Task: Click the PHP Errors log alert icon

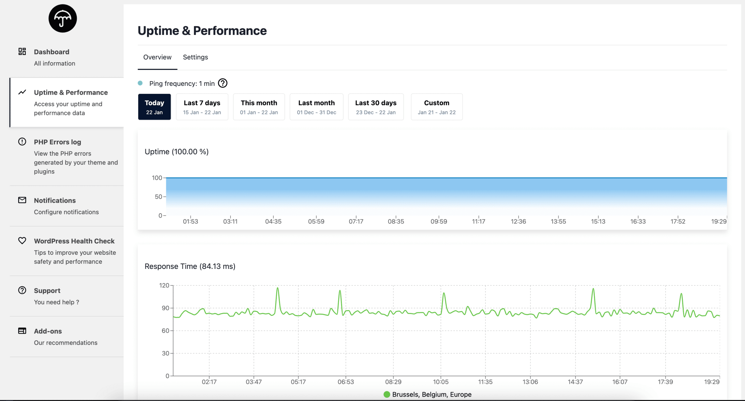Action: (22, 142)
